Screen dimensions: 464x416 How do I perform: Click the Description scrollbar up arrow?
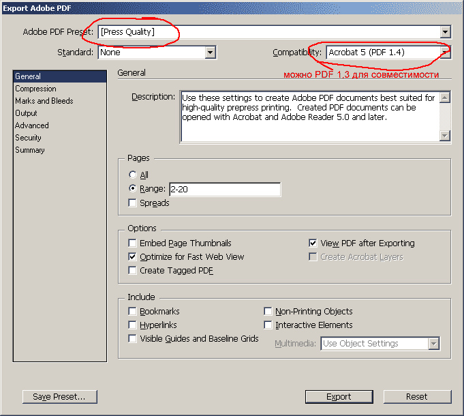[445, 98]
